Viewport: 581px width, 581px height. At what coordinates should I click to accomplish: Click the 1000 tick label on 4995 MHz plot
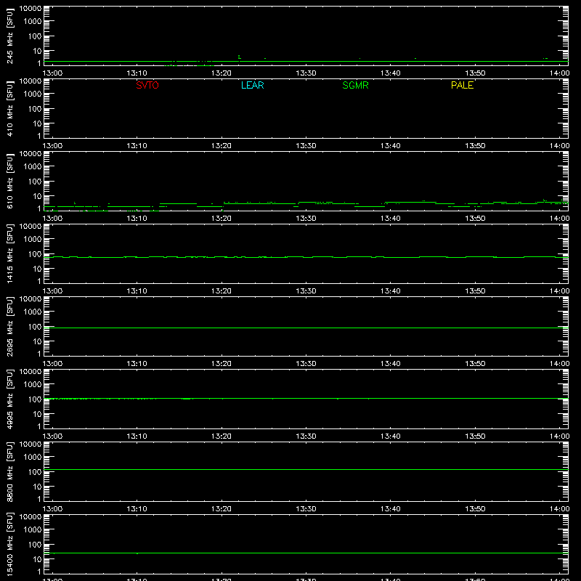(x=33, y=385)
